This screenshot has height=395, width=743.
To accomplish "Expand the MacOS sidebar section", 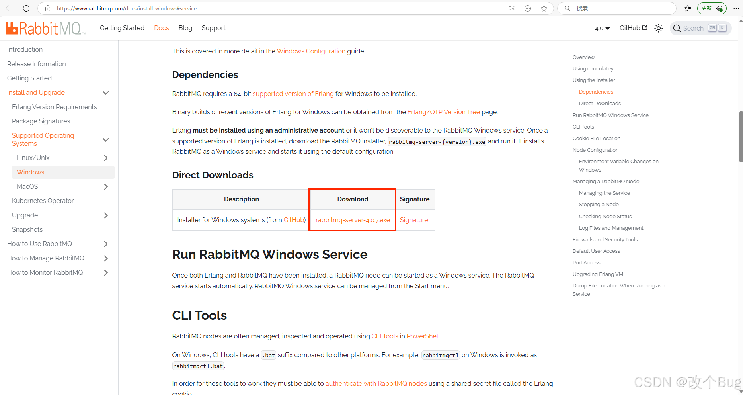I will tap(106, 186).
